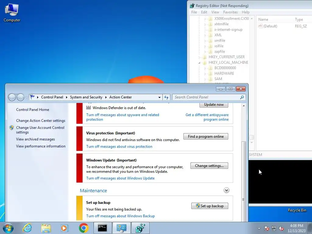Image resolution: width=312 pixels, height=234 pixels.
Task: Expand the HKEY_CURRENT_USER tree node
Action: tap(199, 57)
